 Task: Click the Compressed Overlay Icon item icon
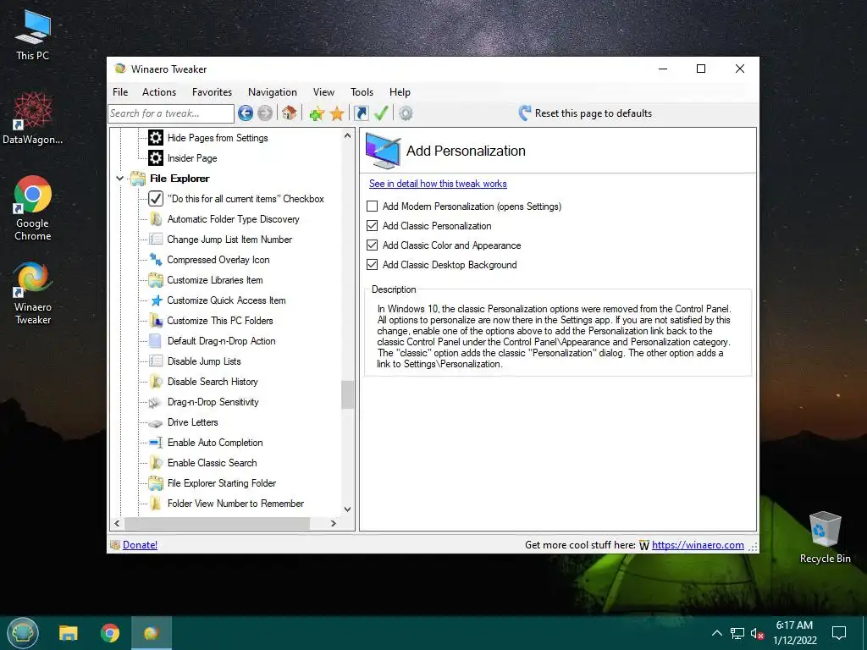[x=156, y=259]
